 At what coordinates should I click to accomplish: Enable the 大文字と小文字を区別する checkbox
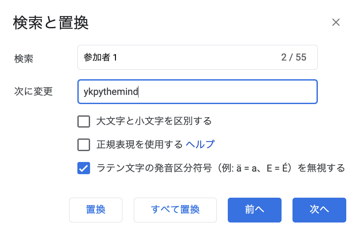click(84, 121)
